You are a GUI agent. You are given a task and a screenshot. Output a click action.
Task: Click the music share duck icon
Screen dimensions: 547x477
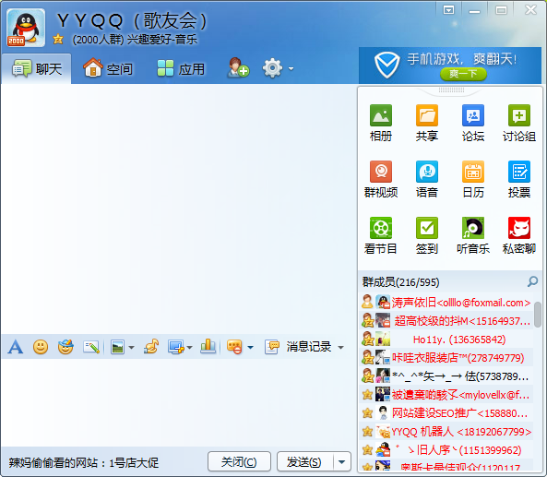coord(151,347)
